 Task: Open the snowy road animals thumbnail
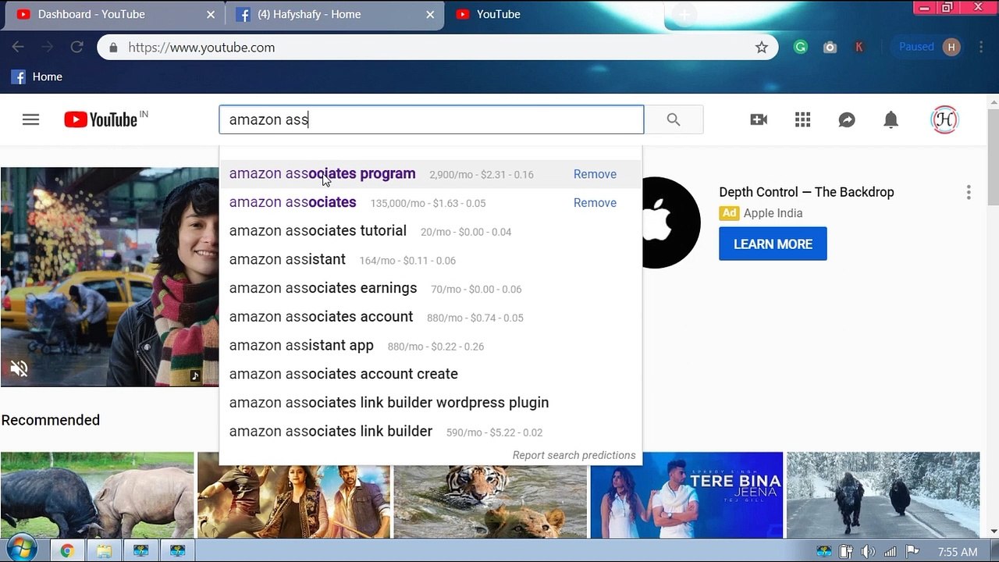[x=883, y=495]
